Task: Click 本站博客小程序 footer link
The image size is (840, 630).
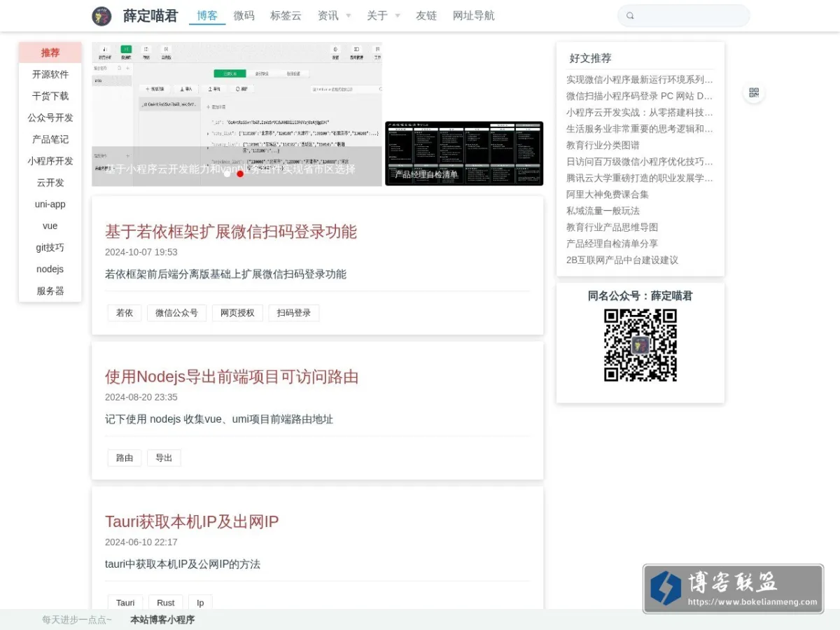Action: 162,619
